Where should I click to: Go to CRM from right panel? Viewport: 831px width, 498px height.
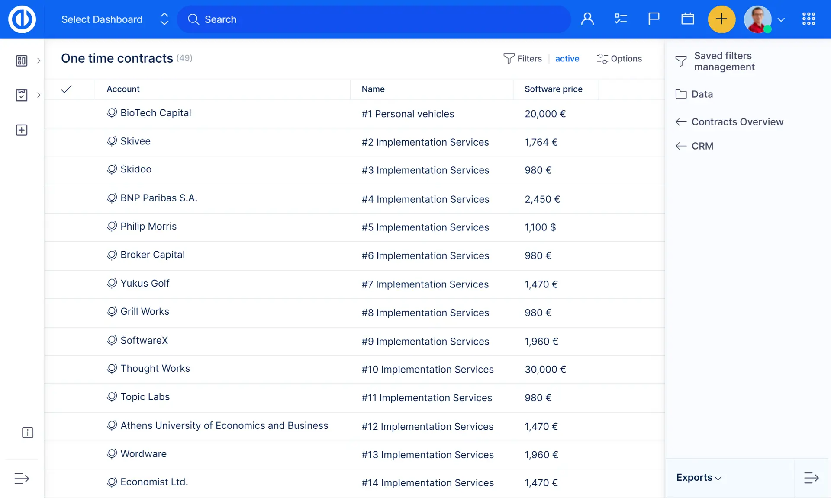(x=702, y=146)
